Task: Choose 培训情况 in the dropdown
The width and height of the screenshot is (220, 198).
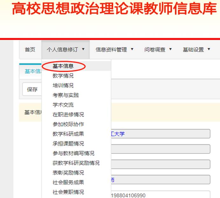Action: click(63, 86)
